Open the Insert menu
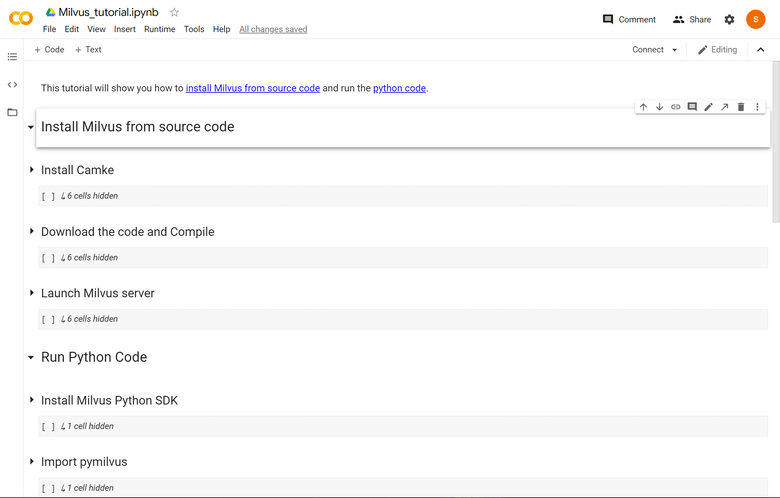The height and width of the screenshot is (498, 780). coord(125,29)
